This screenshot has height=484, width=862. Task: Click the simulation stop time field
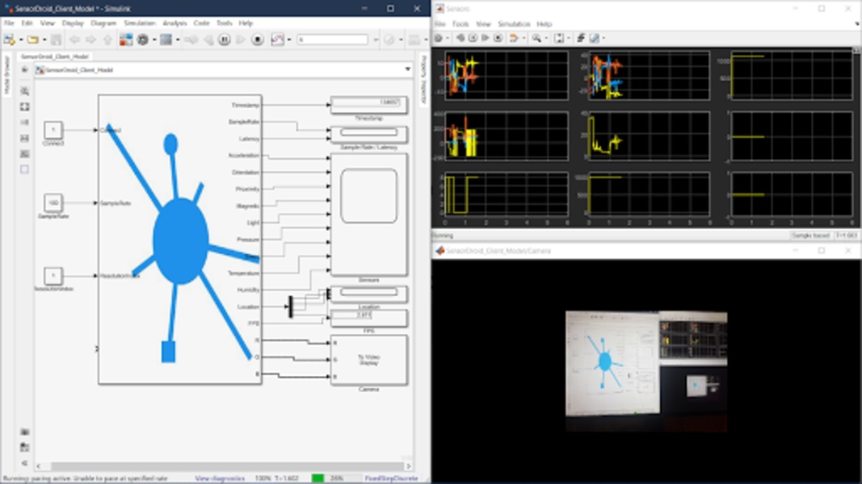point(333,40)
